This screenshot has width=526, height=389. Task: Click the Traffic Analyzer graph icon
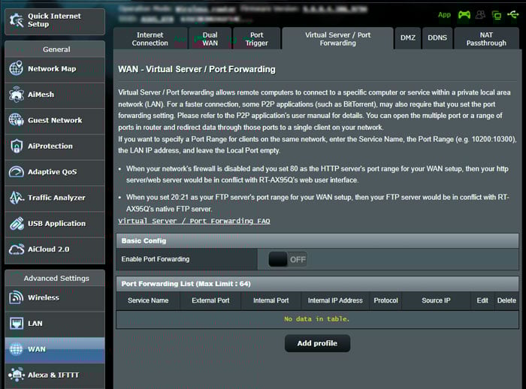coord(17,198)
